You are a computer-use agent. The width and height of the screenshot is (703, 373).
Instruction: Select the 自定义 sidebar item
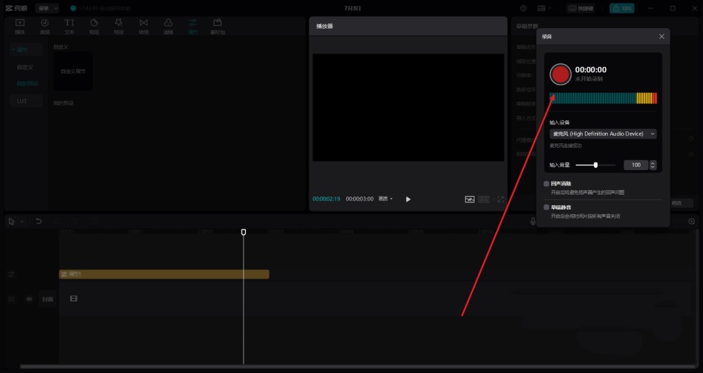click(25, 67)
